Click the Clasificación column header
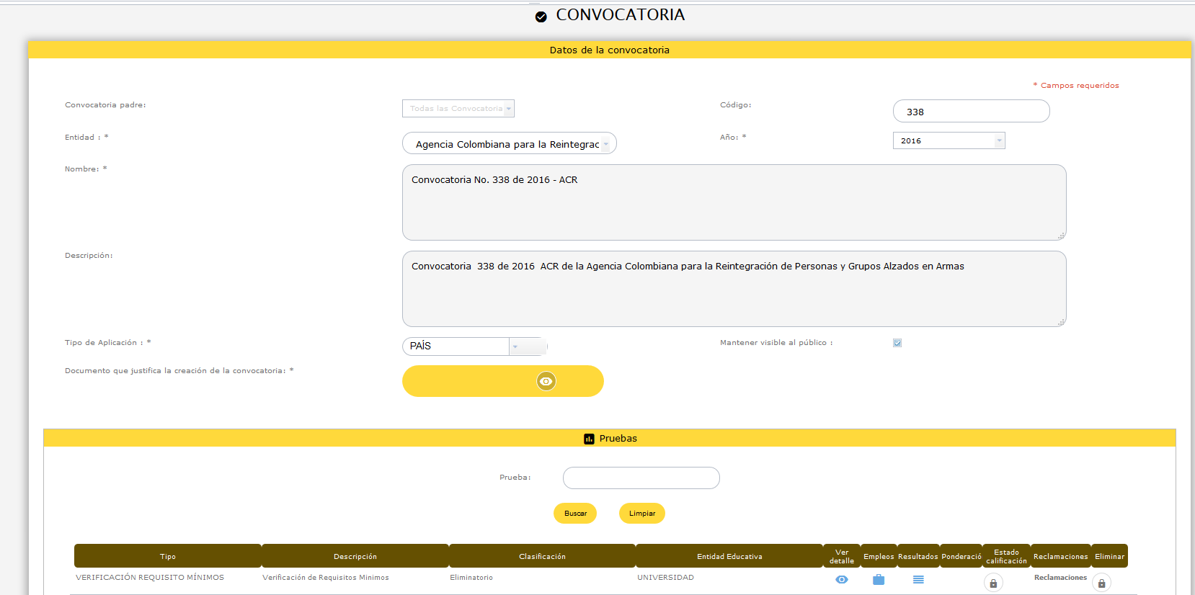 (542, 556)
